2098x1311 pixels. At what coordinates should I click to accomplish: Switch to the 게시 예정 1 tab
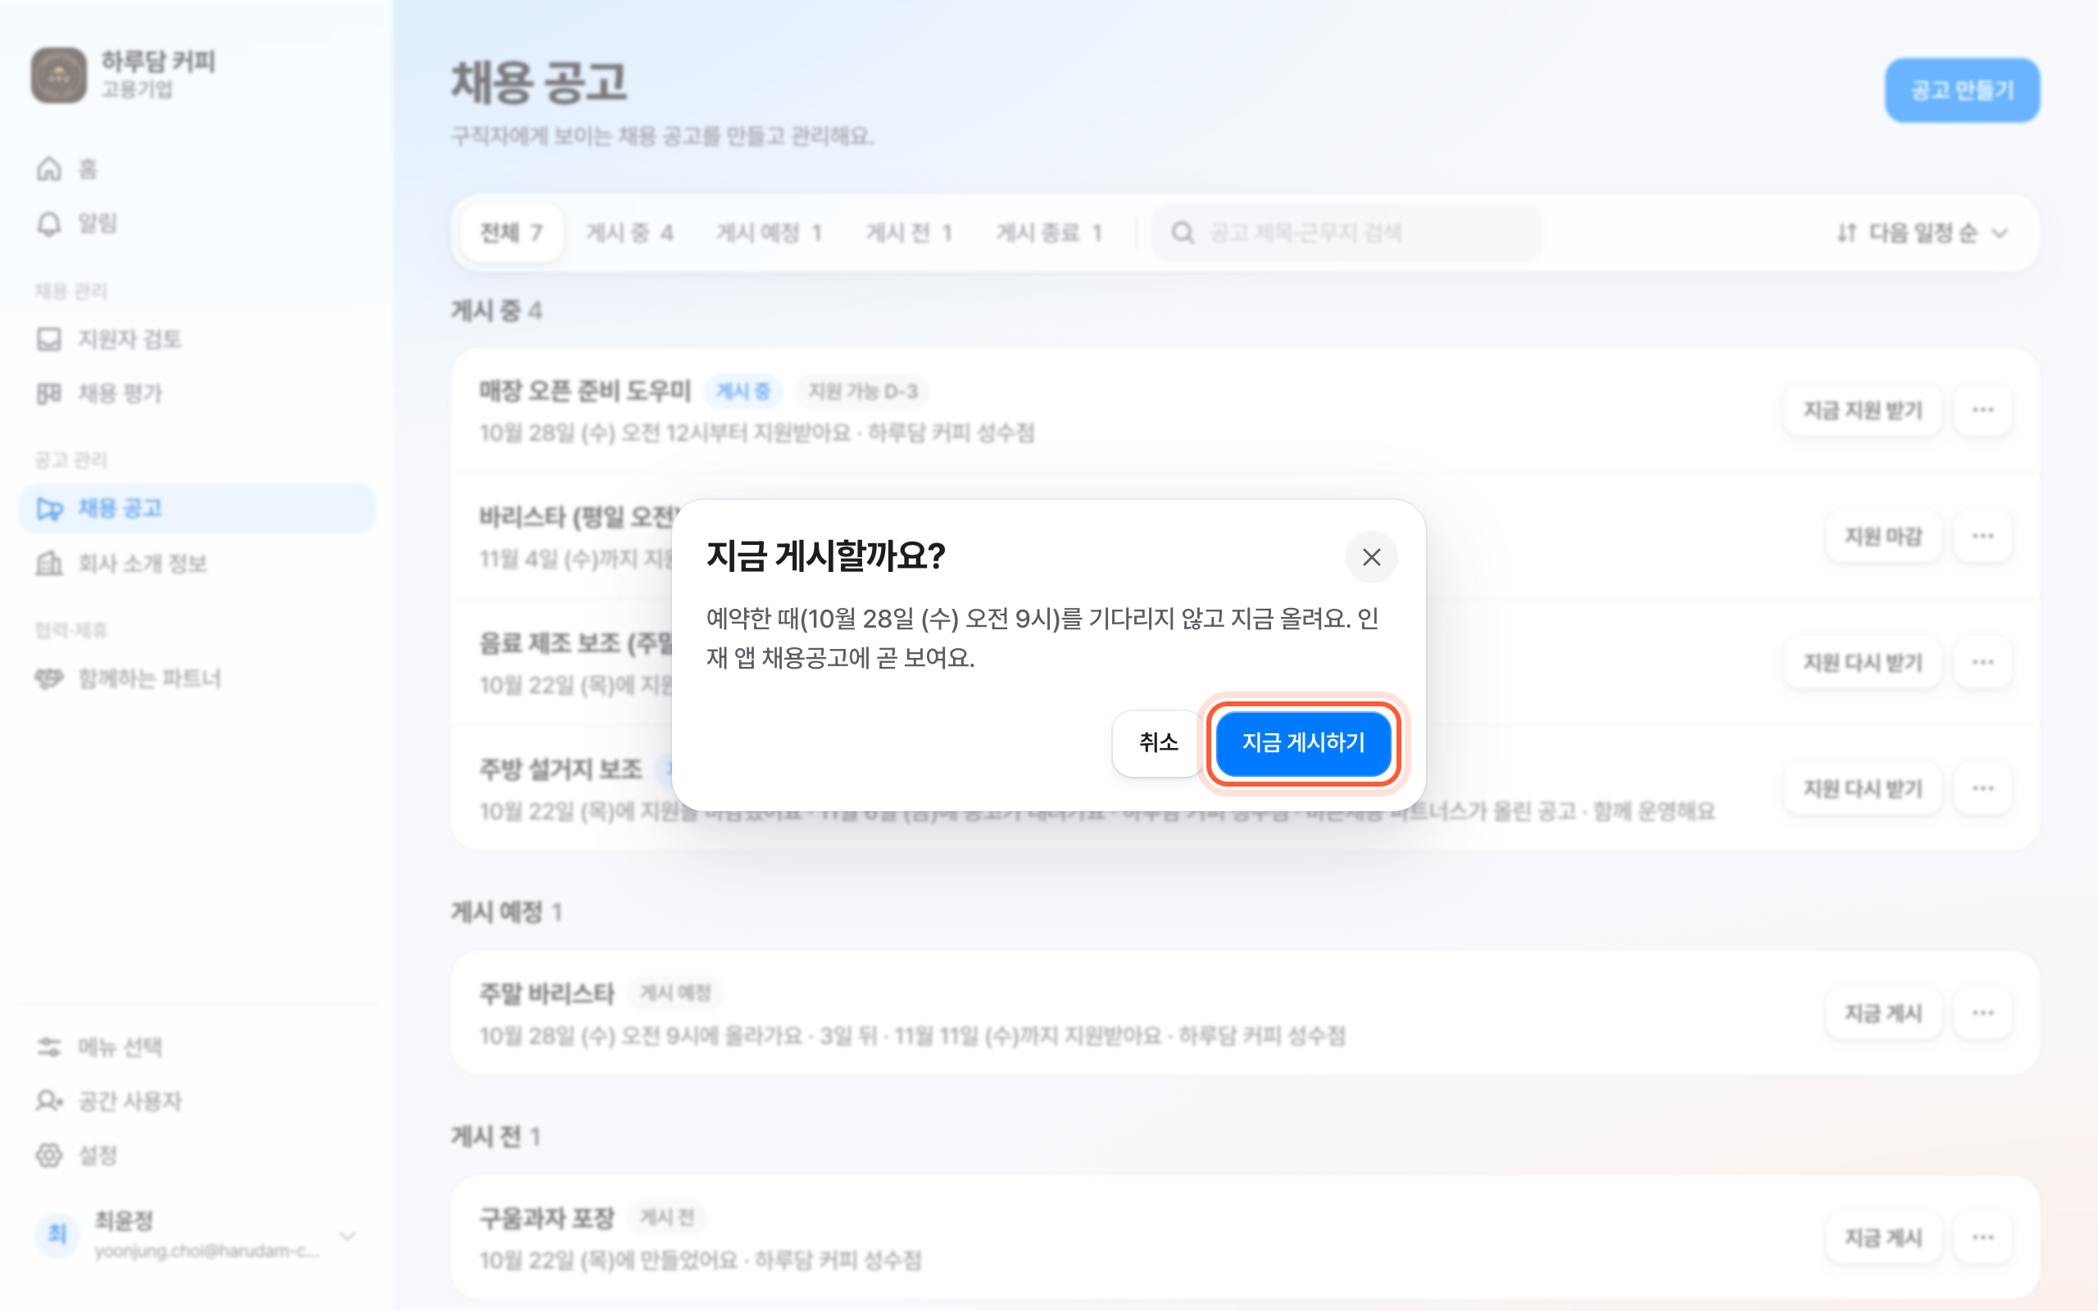(x=768, y=233)
